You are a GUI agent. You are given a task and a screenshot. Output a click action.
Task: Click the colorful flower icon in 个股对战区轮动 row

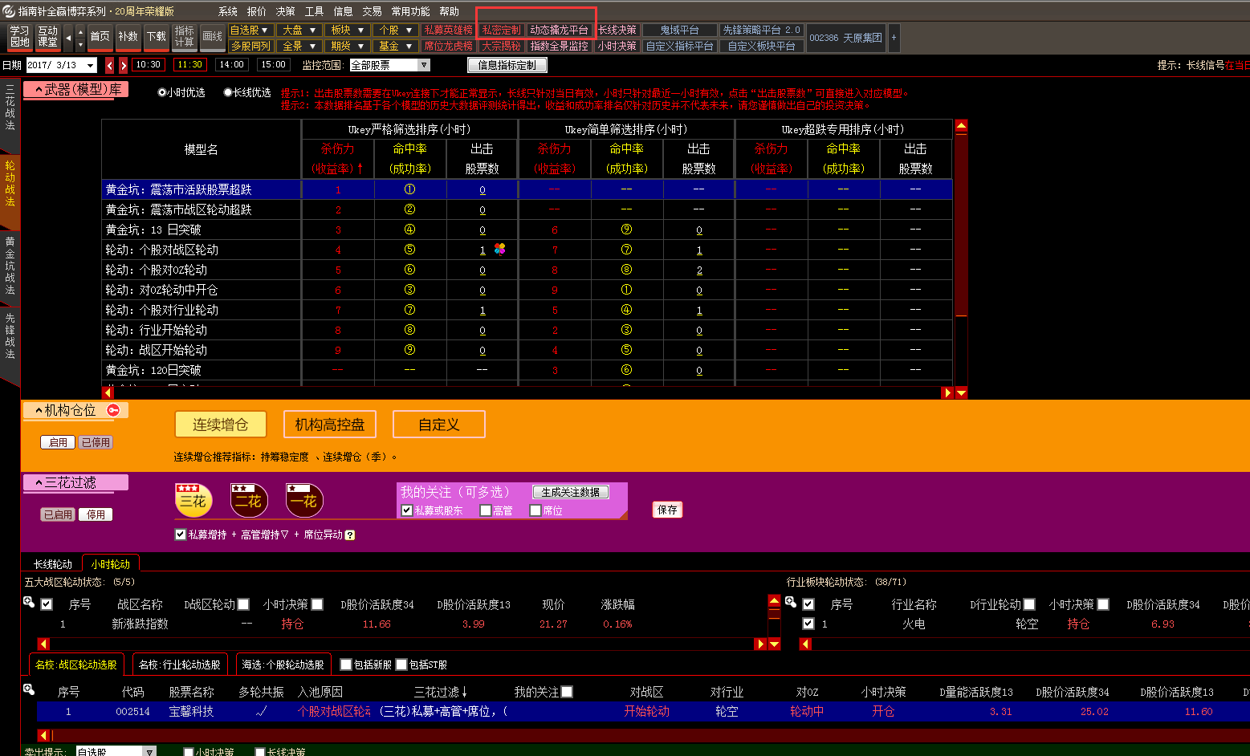[500, 250]
